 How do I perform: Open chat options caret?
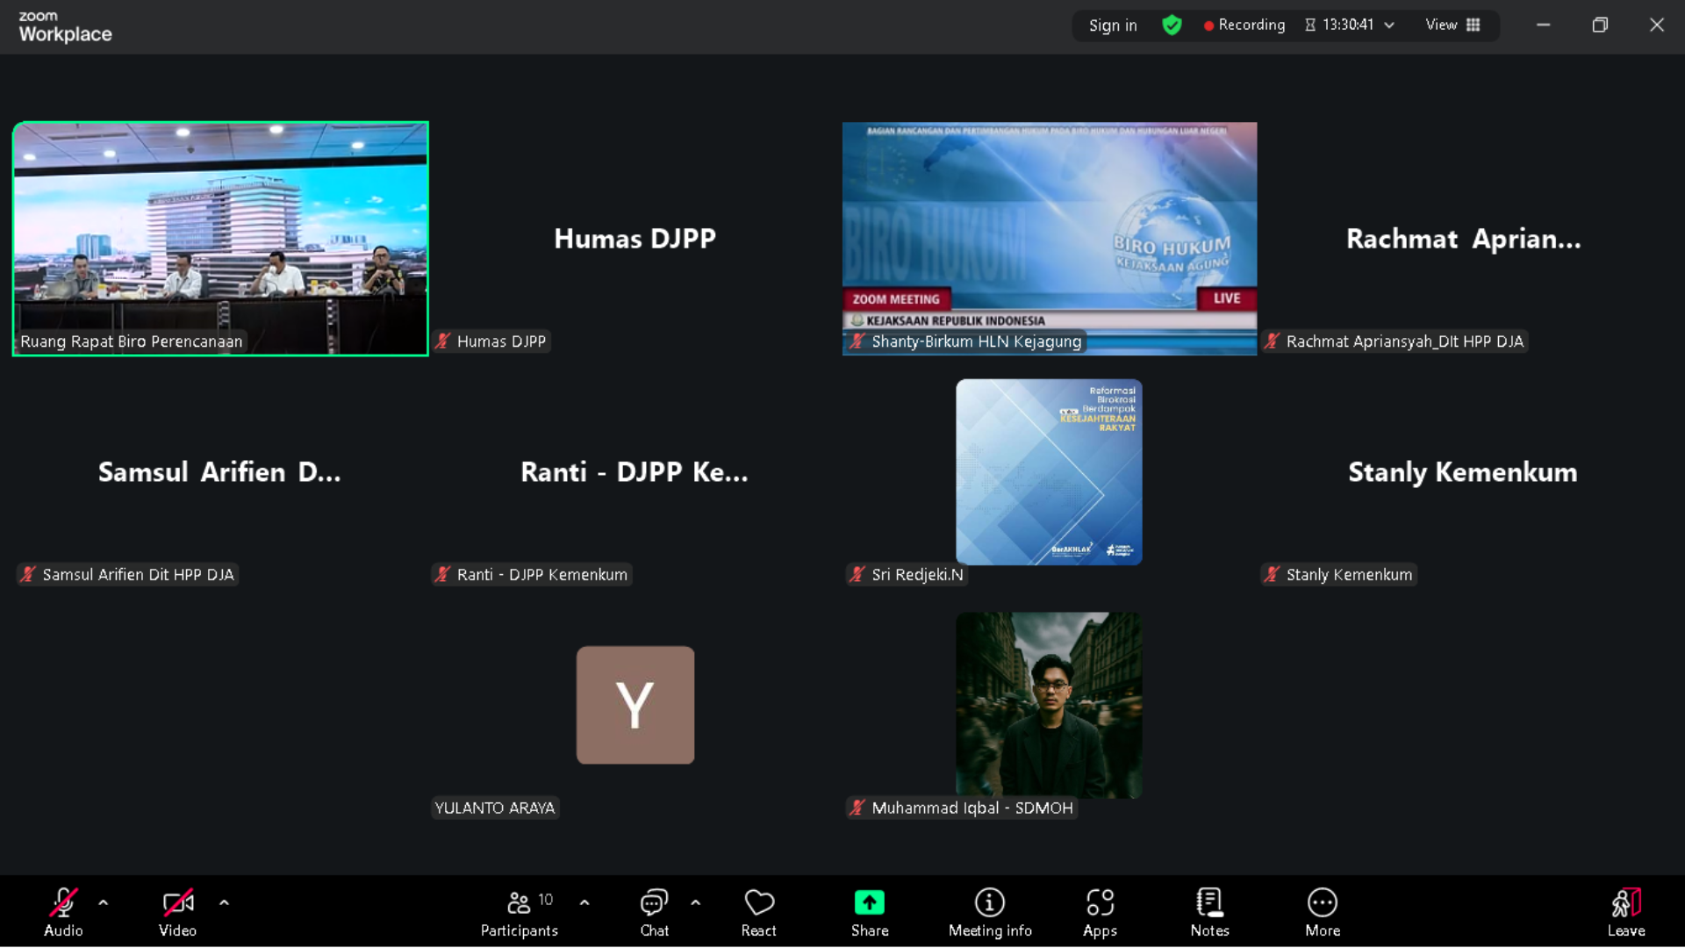click(696, 902)
